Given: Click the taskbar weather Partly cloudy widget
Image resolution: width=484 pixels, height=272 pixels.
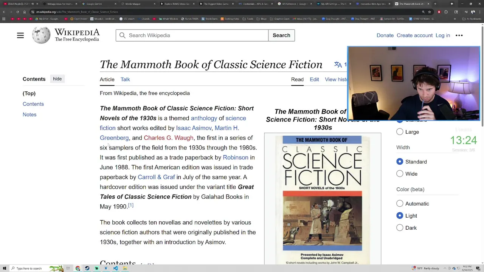Looking at the screenshot, I should point(425,269).
